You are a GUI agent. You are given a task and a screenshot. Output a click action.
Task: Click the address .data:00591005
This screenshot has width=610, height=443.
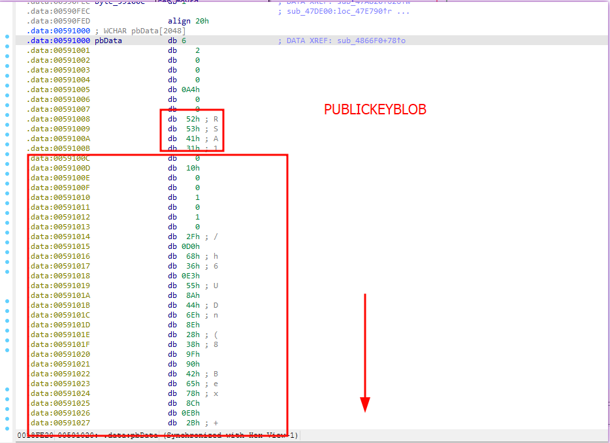[58, 90]
